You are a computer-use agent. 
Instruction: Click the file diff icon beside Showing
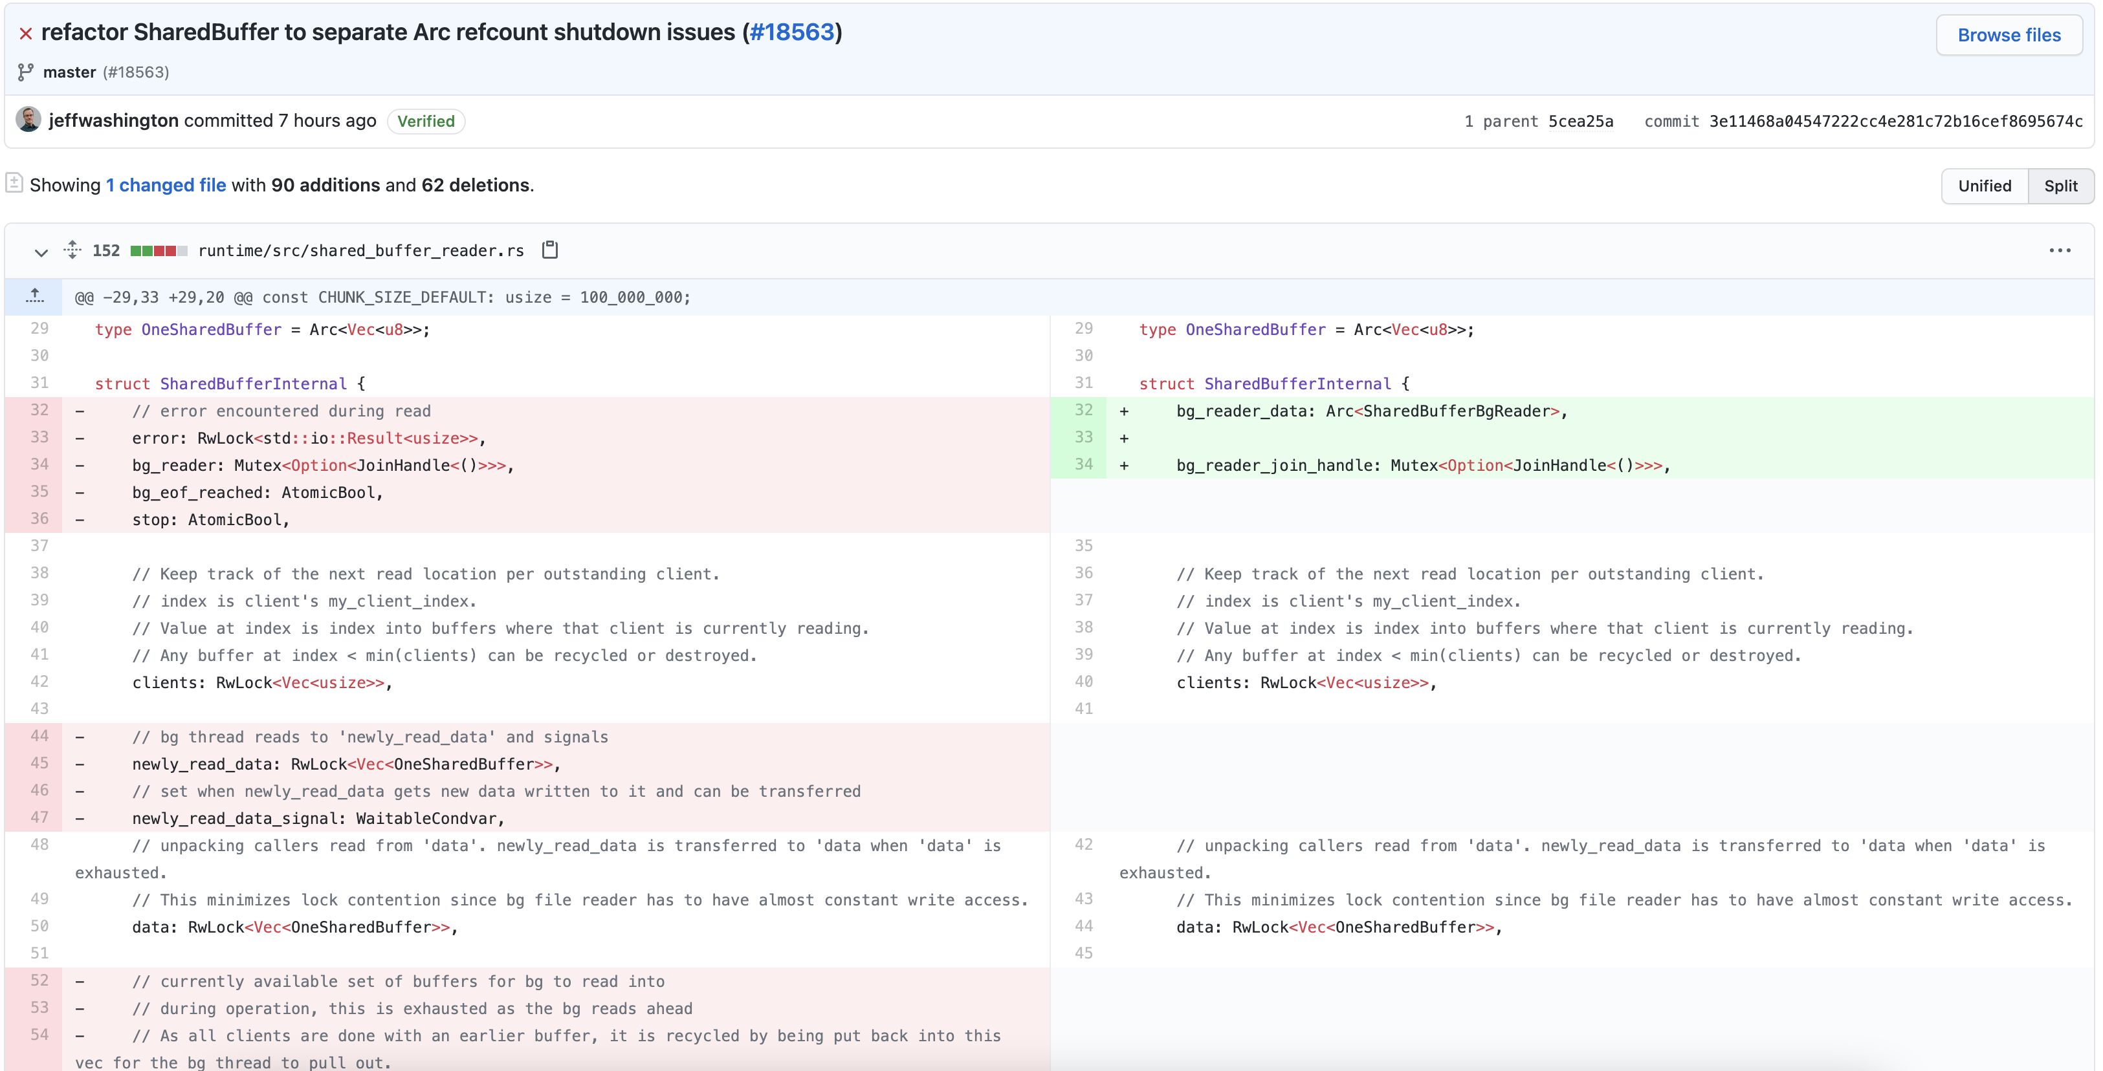coord(14,184)
